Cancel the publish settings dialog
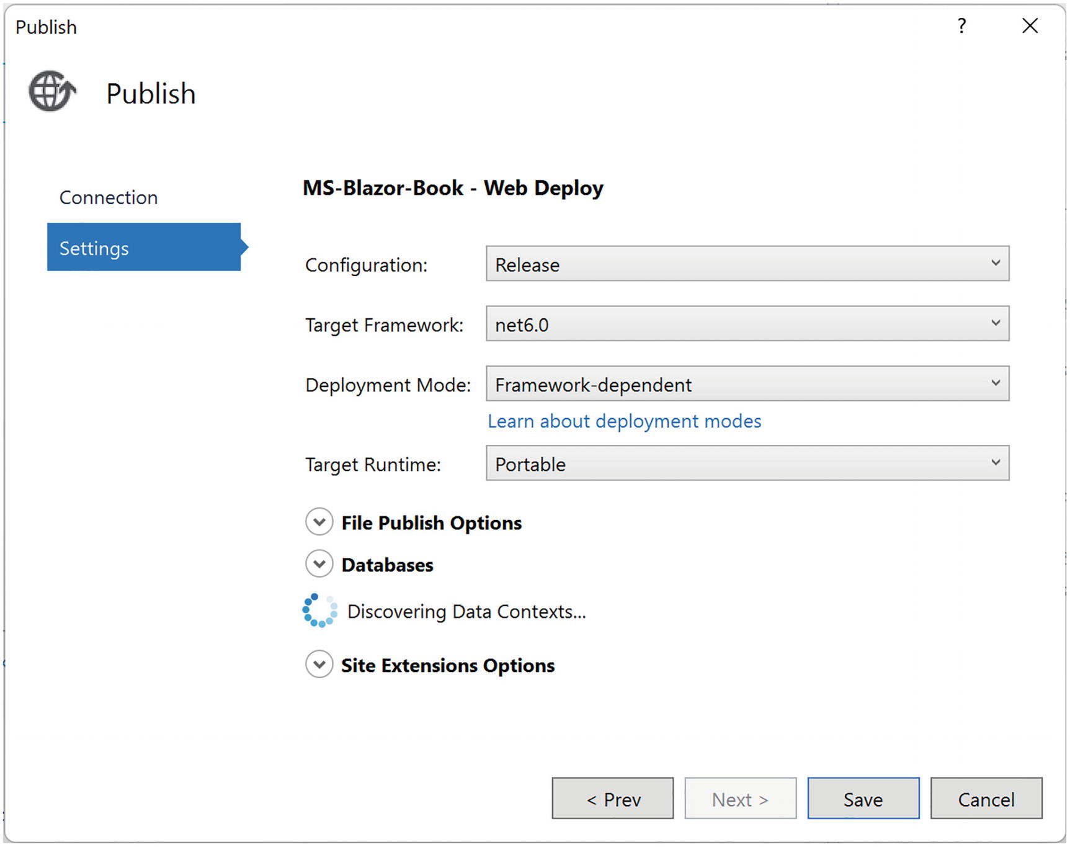The image size is (1070, 847). [986, 799]
